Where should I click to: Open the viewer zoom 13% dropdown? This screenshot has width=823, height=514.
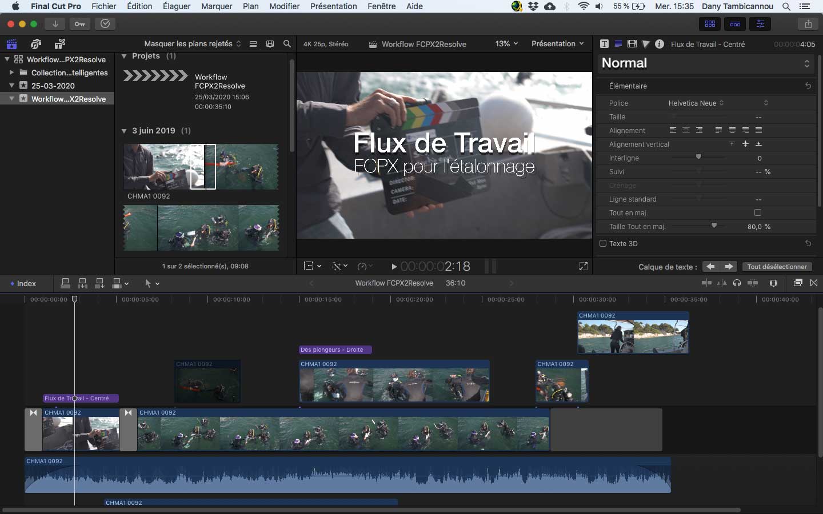[x=506, y=44]
